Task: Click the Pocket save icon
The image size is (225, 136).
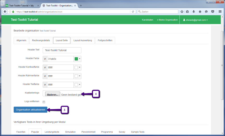Action: pyautogui.click(x=213, y=12)
